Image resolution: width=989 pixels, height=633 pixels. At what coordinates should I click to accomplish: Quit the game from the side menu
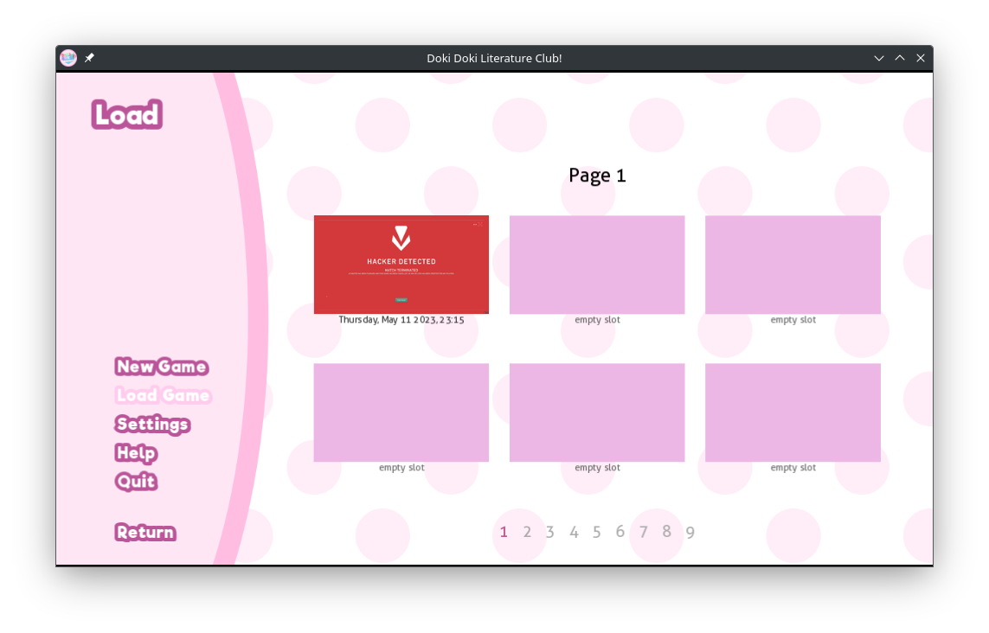(136, 481)
